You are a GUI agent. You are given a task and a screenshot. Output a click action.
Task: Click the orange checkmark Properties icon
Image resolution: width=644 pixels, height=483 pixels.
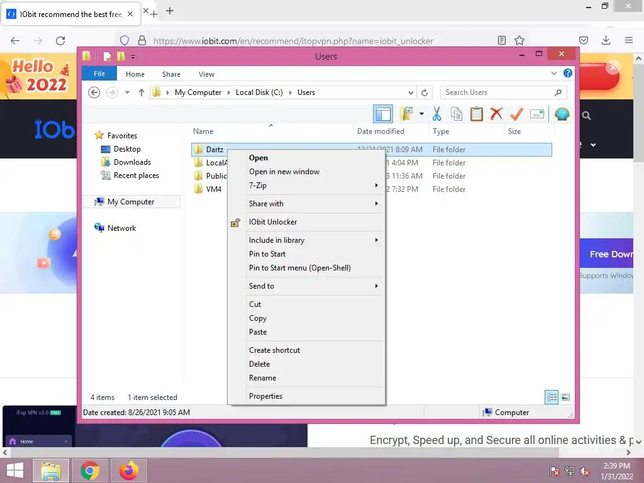516,114
